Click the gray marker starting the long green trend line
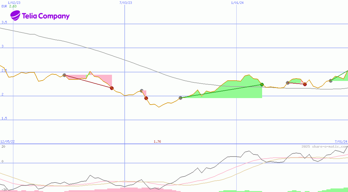 tap(180, 98)
